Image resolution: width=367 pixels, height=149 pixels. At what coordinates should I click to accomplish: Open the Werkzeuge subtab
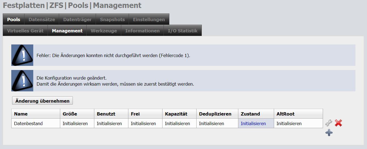pos(104,31)
